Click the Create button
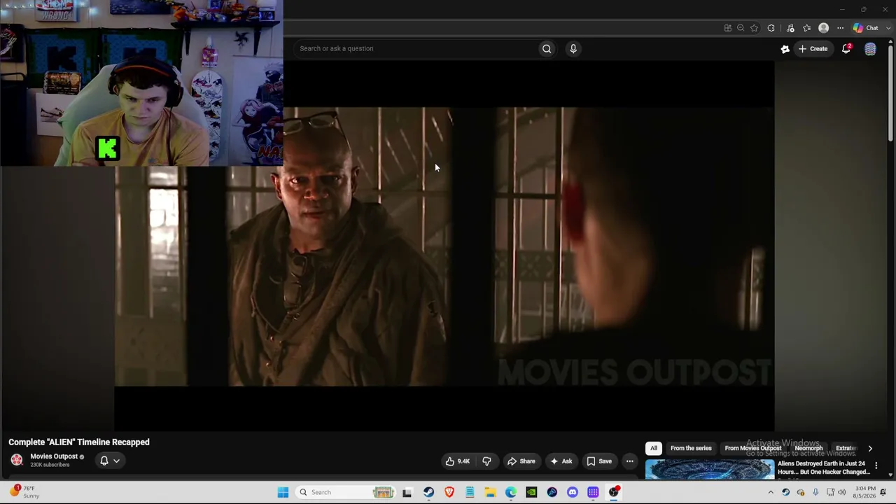 coord(813,49)
